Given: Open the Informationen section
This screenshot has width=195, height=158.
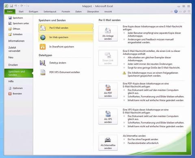Looking at the screenshot, I should [16, 41].
